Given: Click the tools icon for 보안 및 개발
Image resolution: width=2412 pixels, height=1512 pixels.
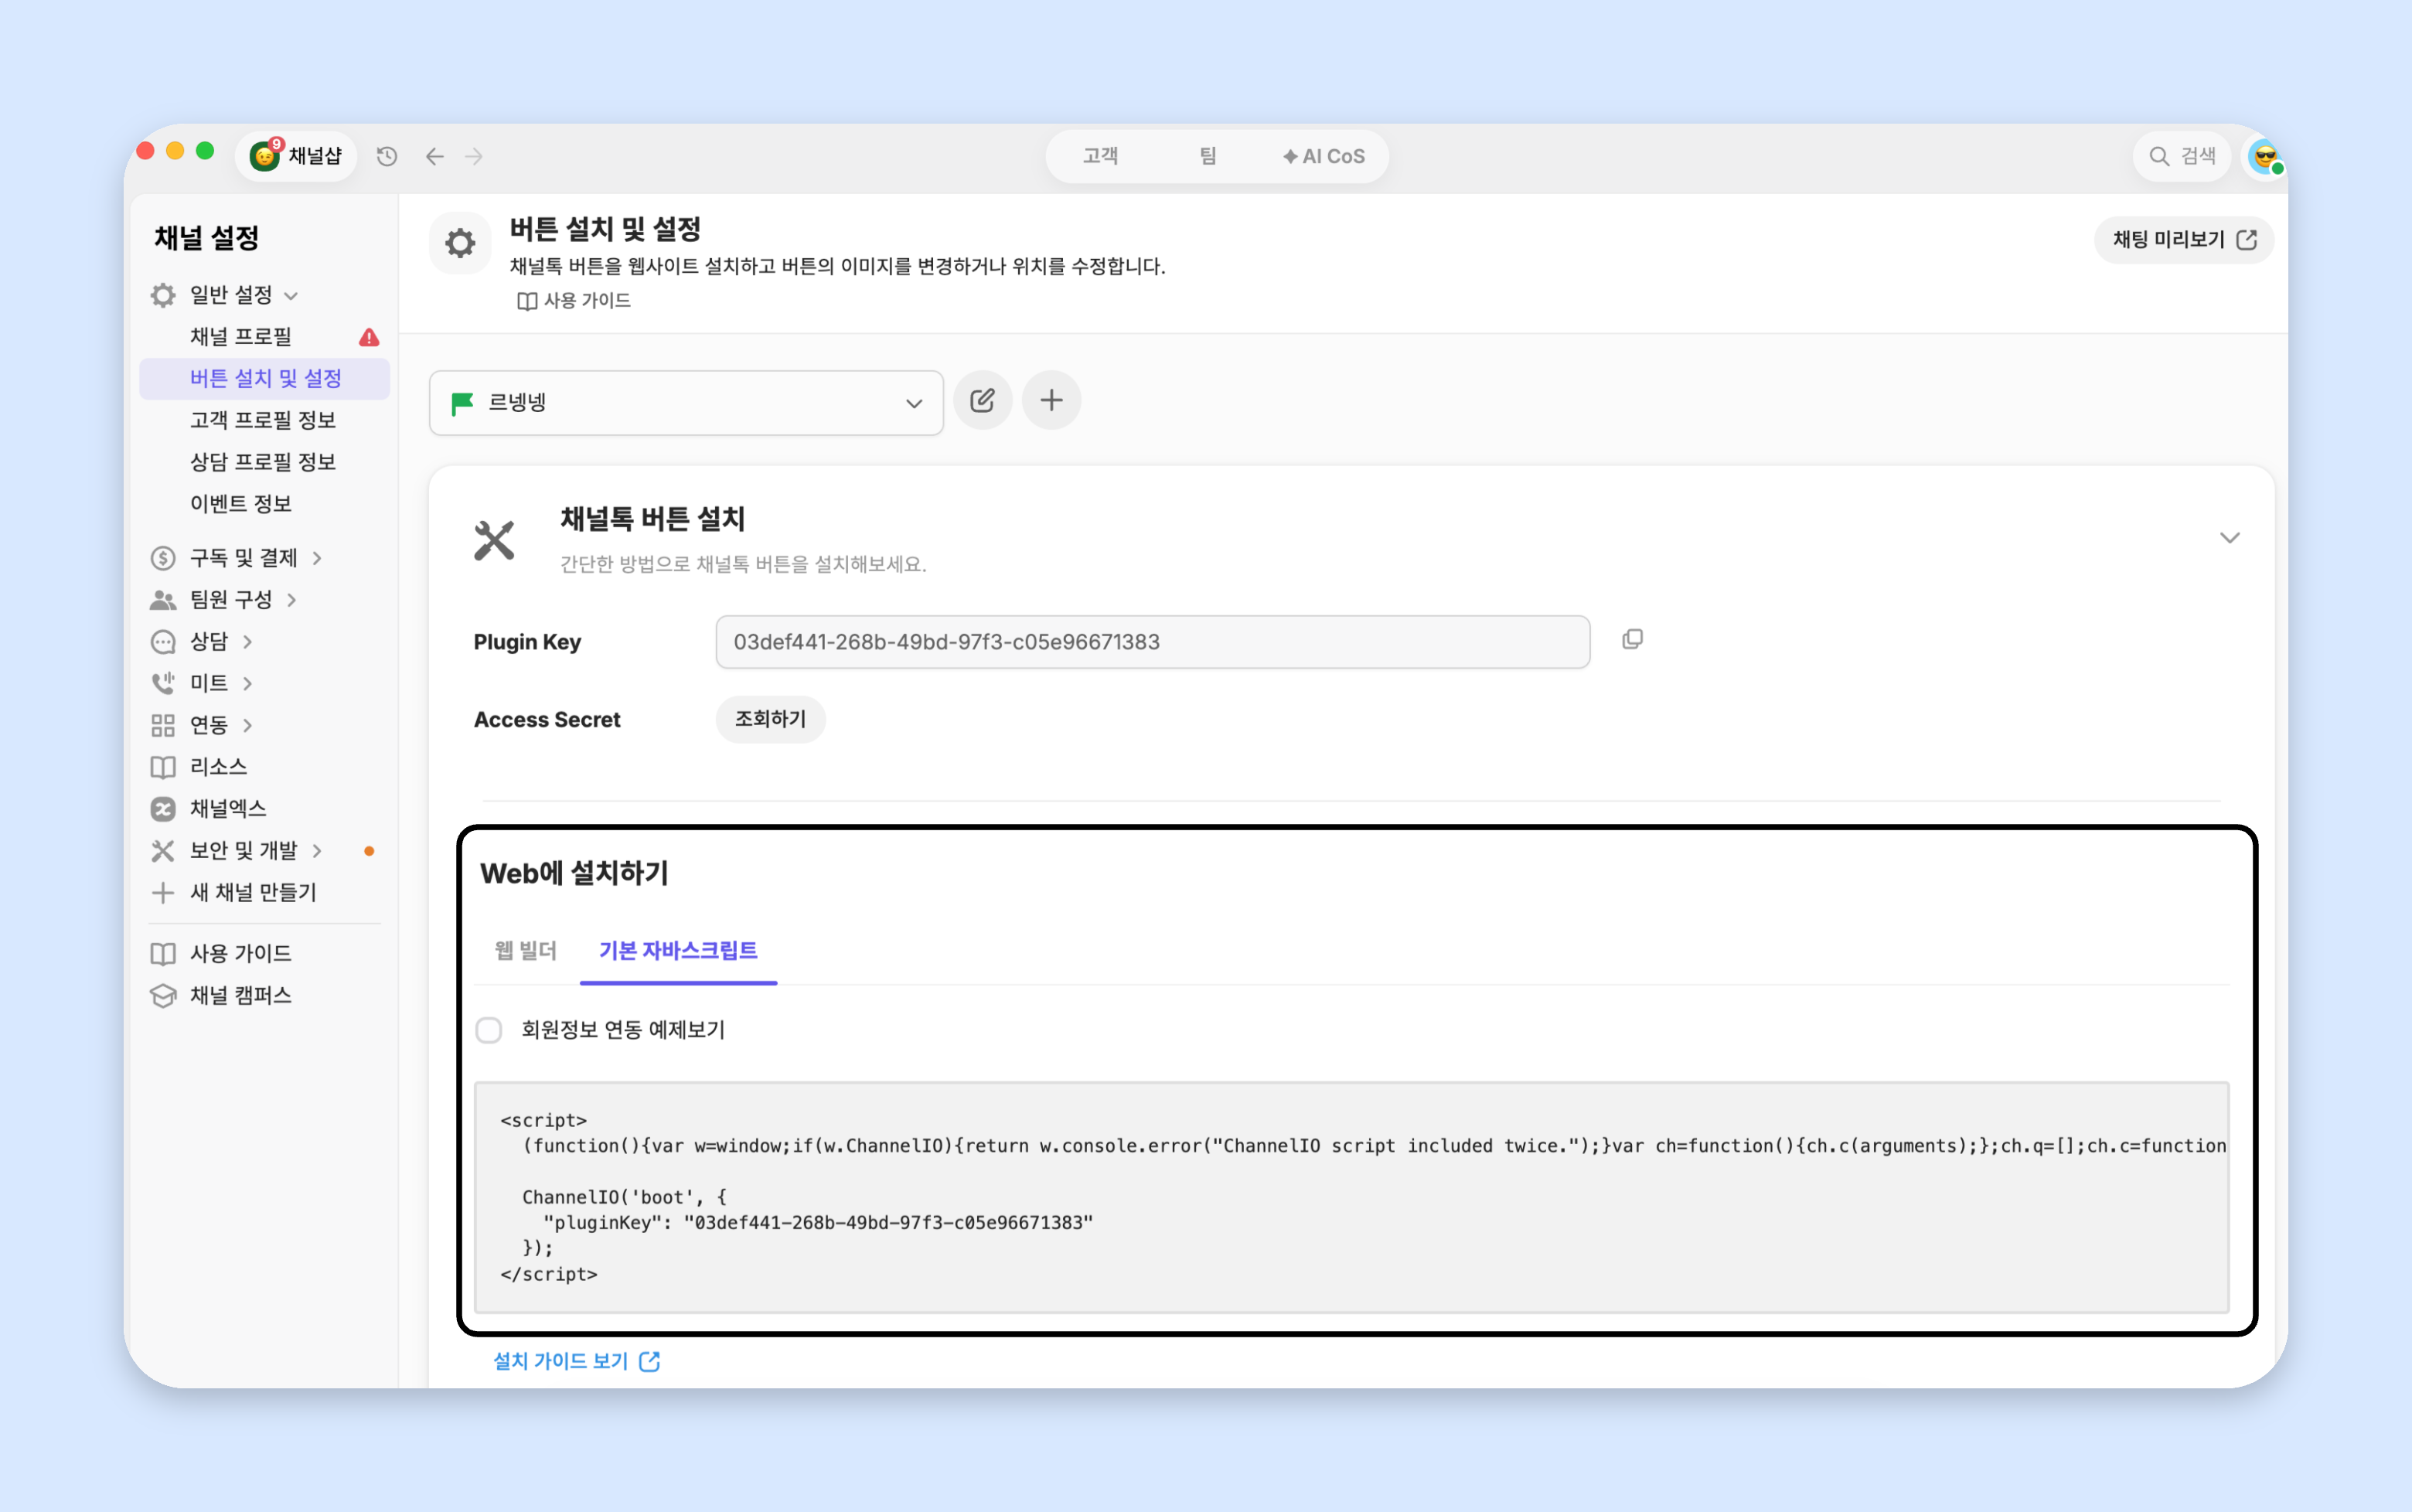Looking at the screenshot, I should coord(163,851).
